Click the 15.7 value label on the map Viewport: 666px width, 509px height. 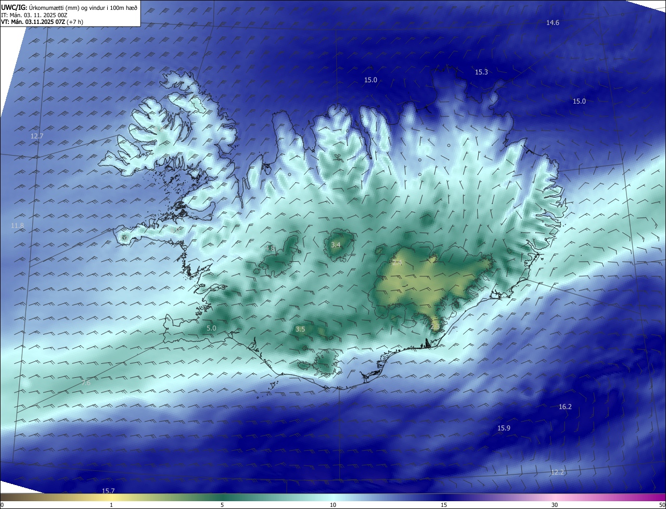pos(108,491)
